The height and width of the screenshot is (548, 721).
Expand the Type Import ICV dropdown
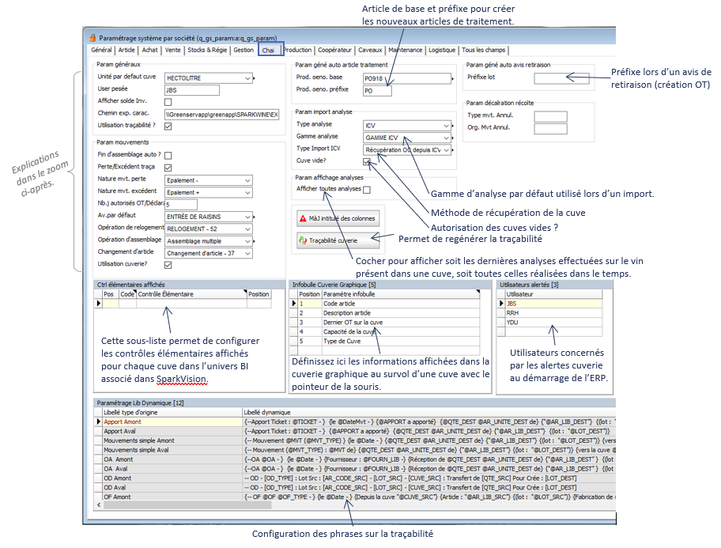click(x=447, y=149)
